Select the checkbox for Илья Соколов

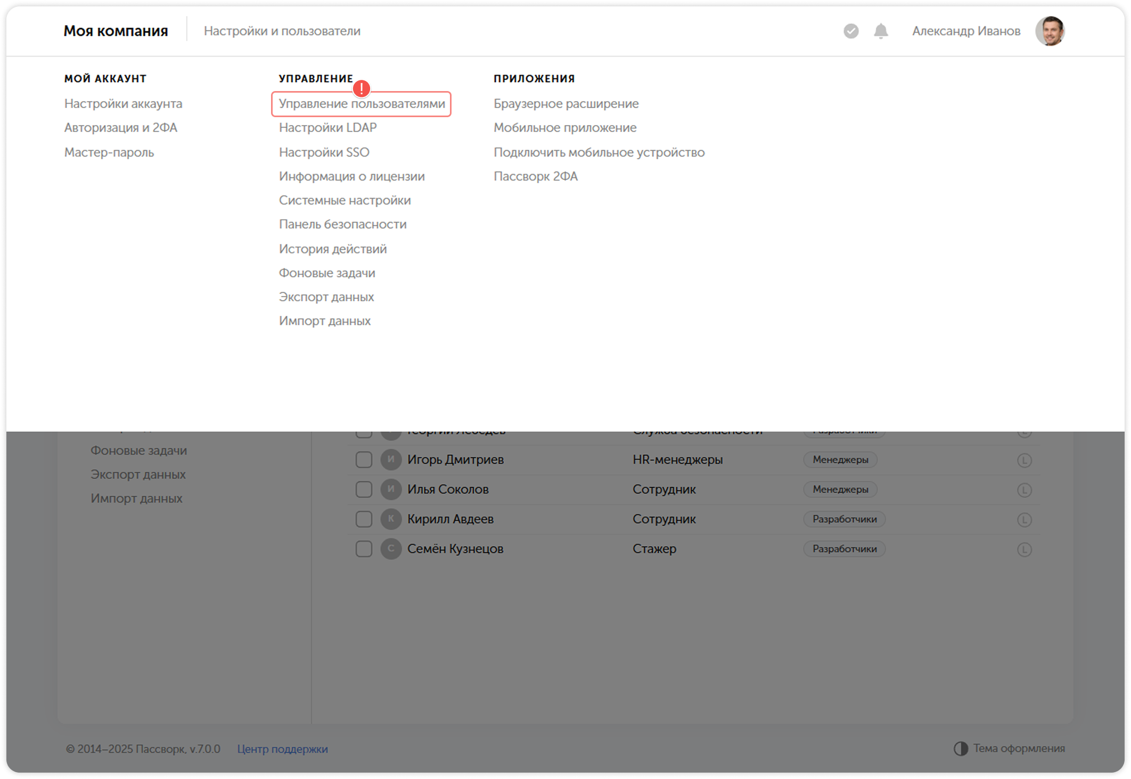364,489
